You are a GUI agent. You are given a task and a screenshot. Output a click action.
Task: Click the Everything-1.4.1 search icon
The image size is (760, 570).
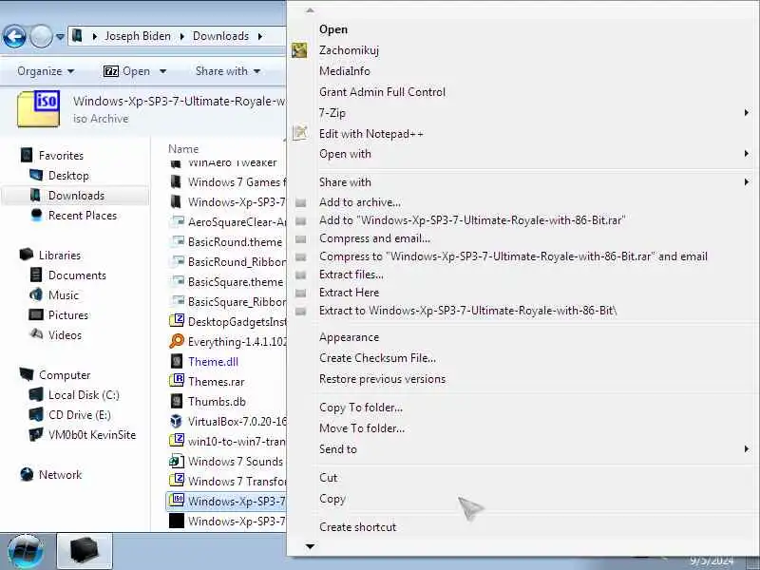coord(177,341)
